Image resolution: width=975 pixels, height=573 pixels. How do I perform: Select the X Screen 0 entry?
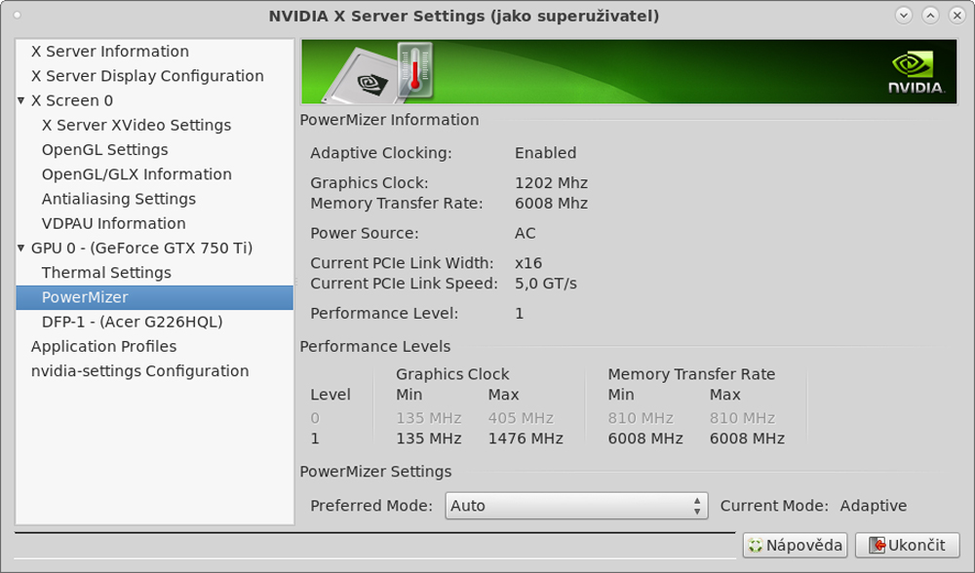[72, 100]
